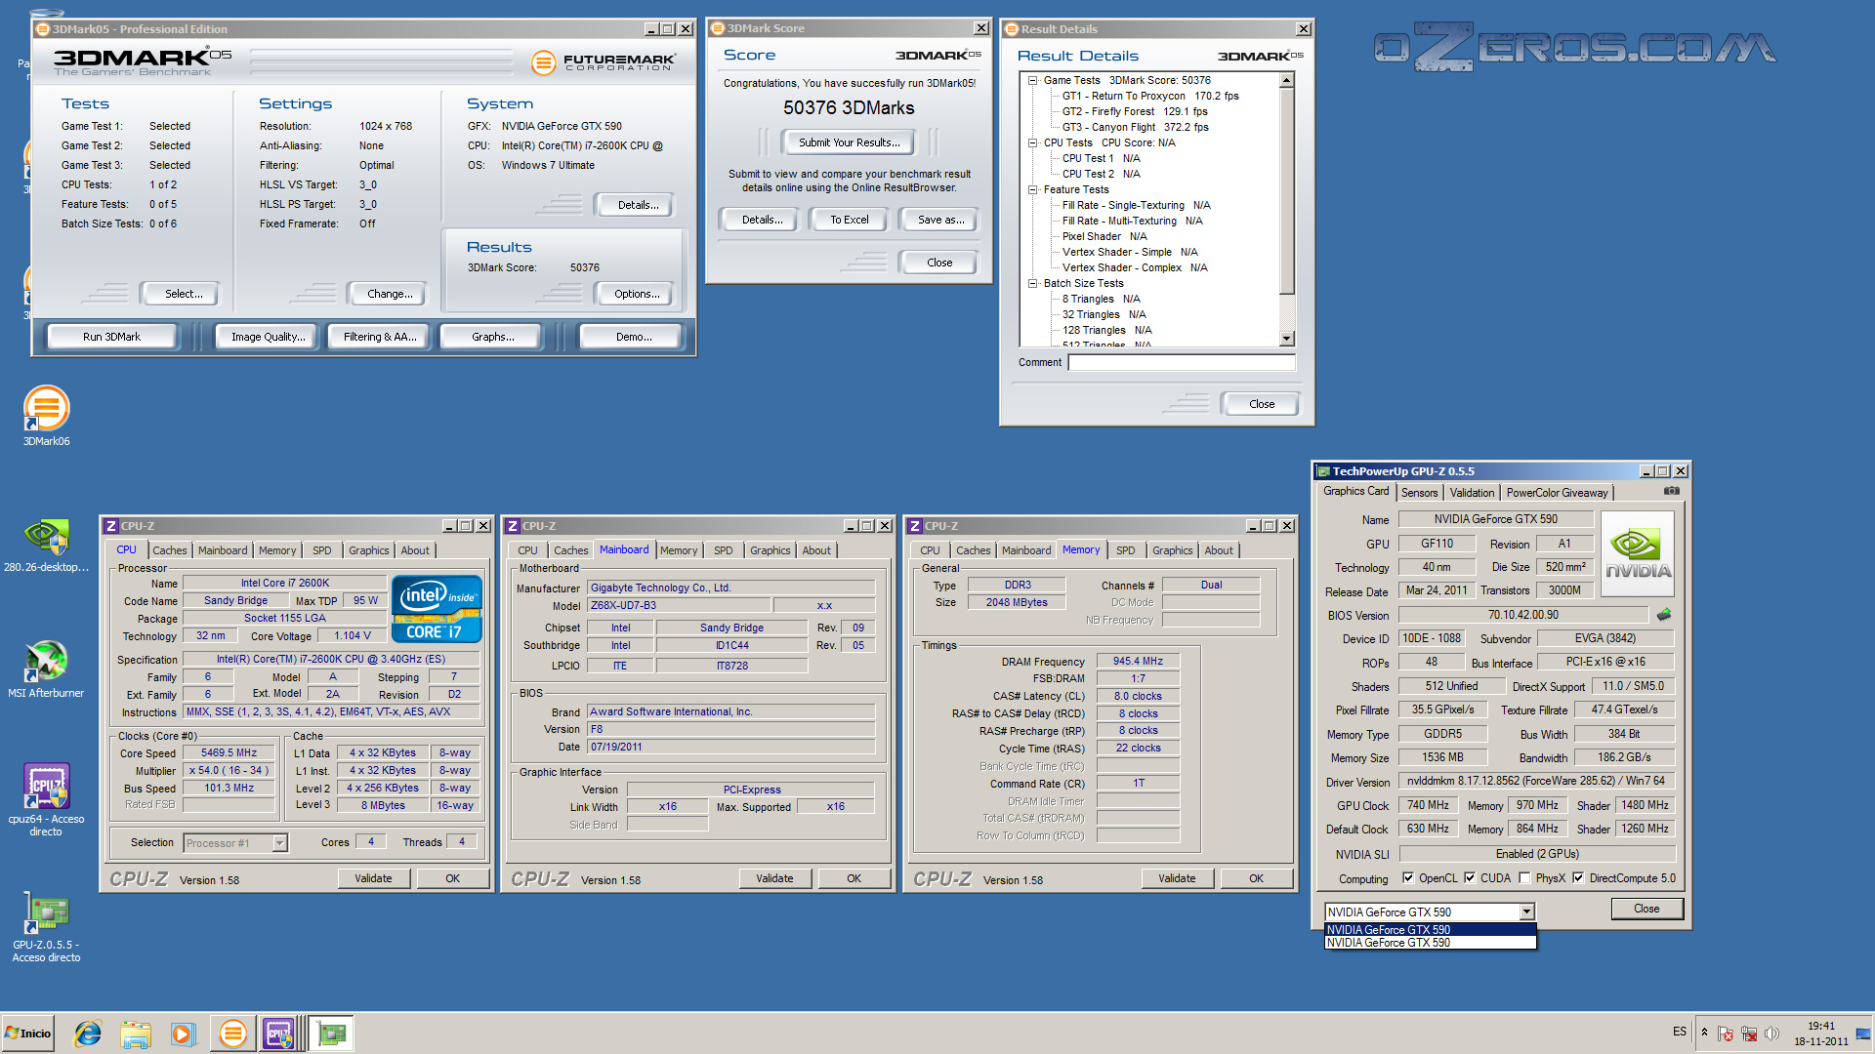Open Internet Explorer from the taskbar

[x=88, y=1034]
